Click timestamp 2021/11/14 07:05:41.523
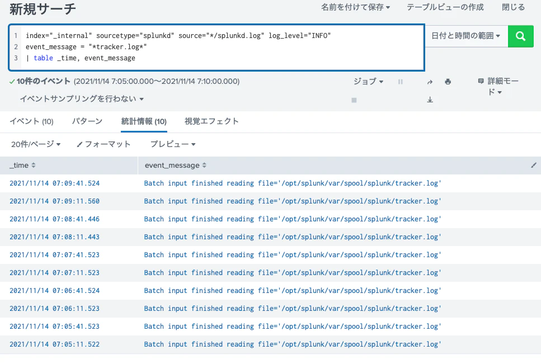541x364 pixels. point(54,327)
